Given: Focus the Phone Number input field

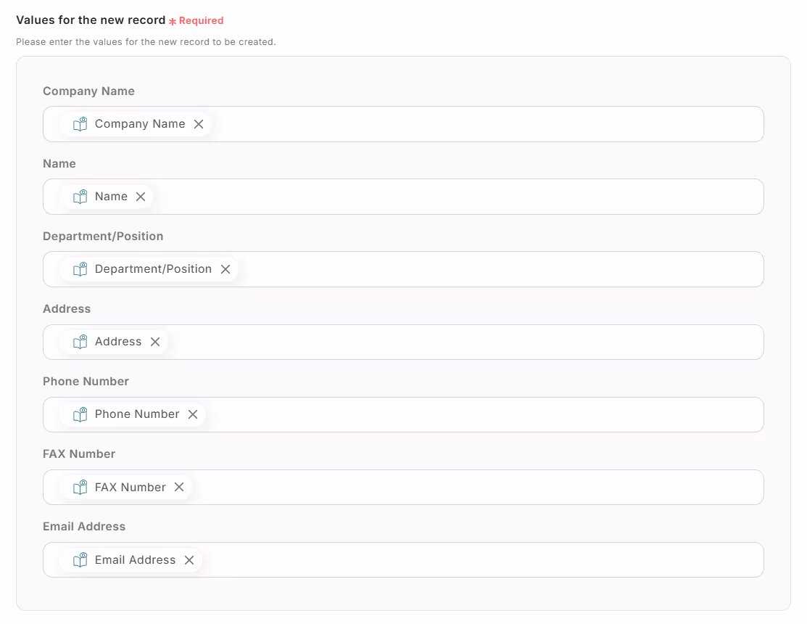Looking at the screenshot, I should pyautogui.click(x=403, y=414).
